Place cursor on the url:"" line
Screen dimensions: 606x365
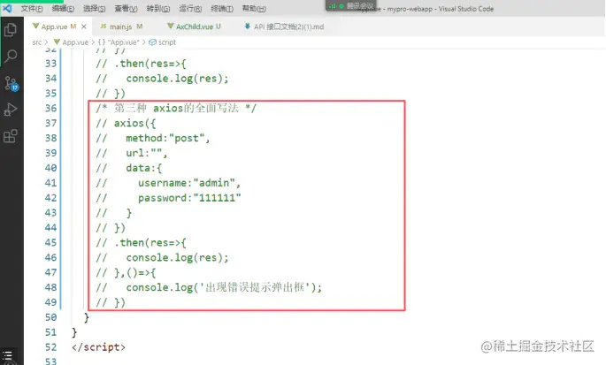coord(132,154)
